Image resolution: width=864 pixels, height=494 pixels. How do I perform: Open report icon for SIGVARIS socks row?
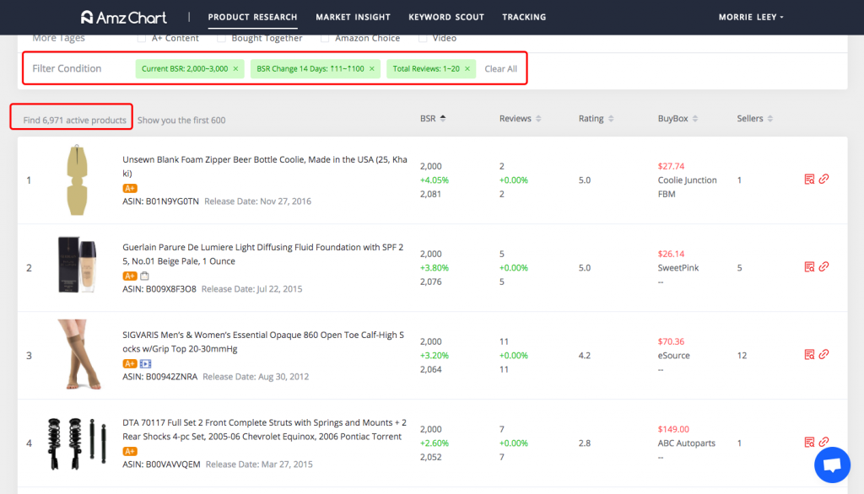pyautogui.click(x=809, y=354)
